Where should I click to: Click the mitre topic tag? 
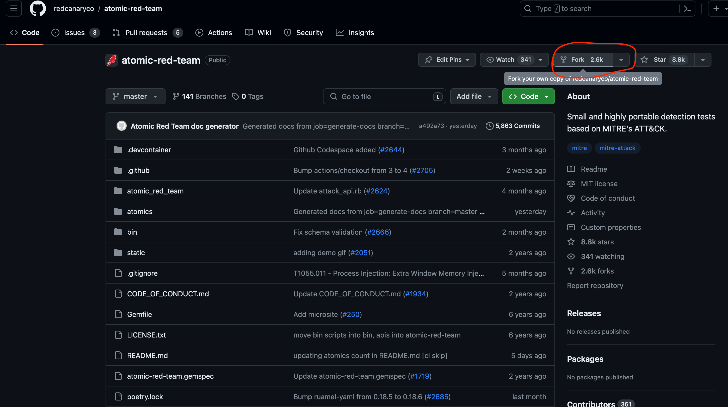click(x=579, y=148)
